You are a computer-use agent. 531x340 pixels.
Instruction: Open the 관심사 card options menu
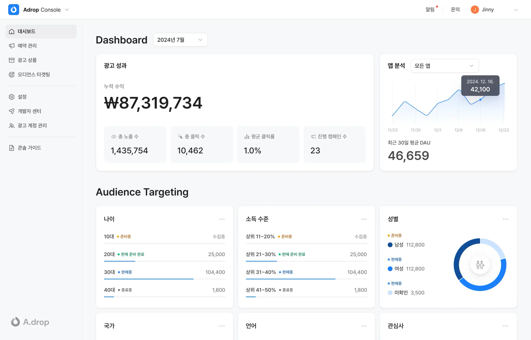point(506,326)
